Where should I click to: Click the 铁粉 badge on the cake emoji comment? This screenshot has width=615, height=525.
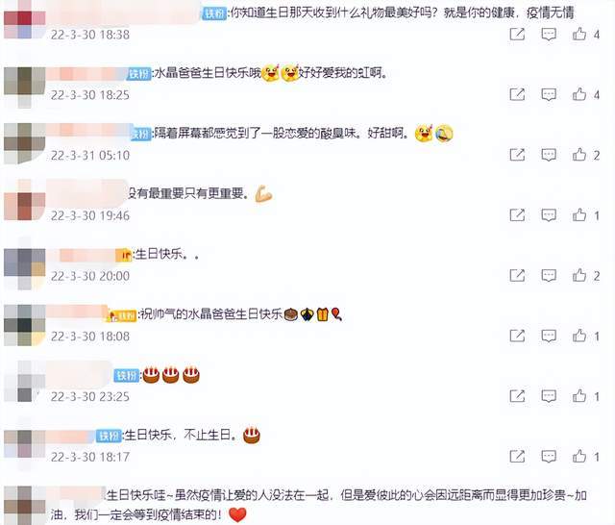coord(127,376)
